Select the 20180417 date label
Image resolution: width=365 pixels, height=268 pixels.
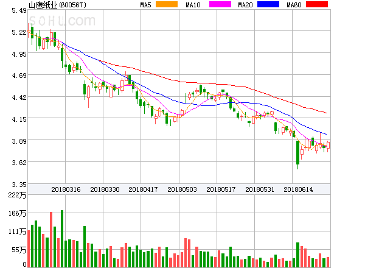pyautogui.click(x=144, y=189)
